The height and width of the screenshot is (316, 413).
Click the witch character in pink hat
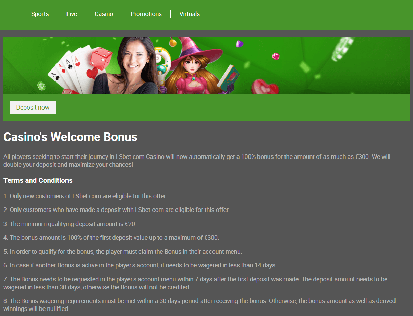coord(194,67)
